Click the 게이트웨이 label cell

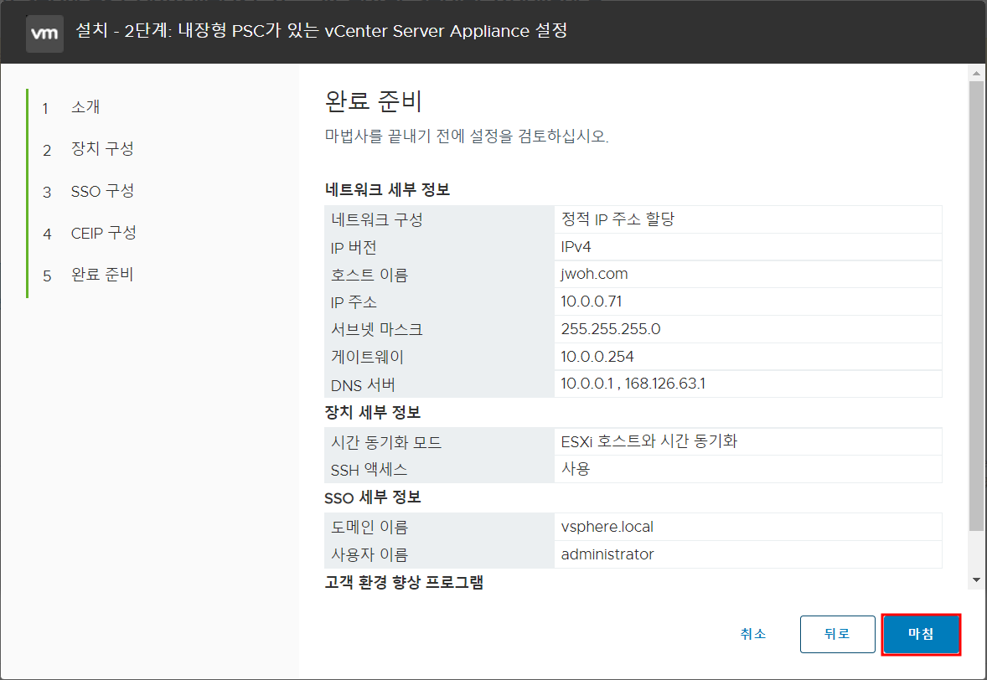pos(439,358)
